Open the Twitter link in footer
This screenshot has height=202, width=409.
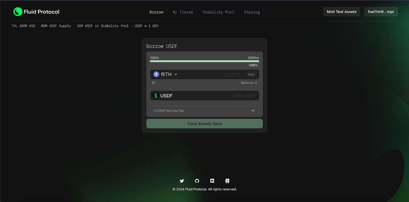click(182, 181)
